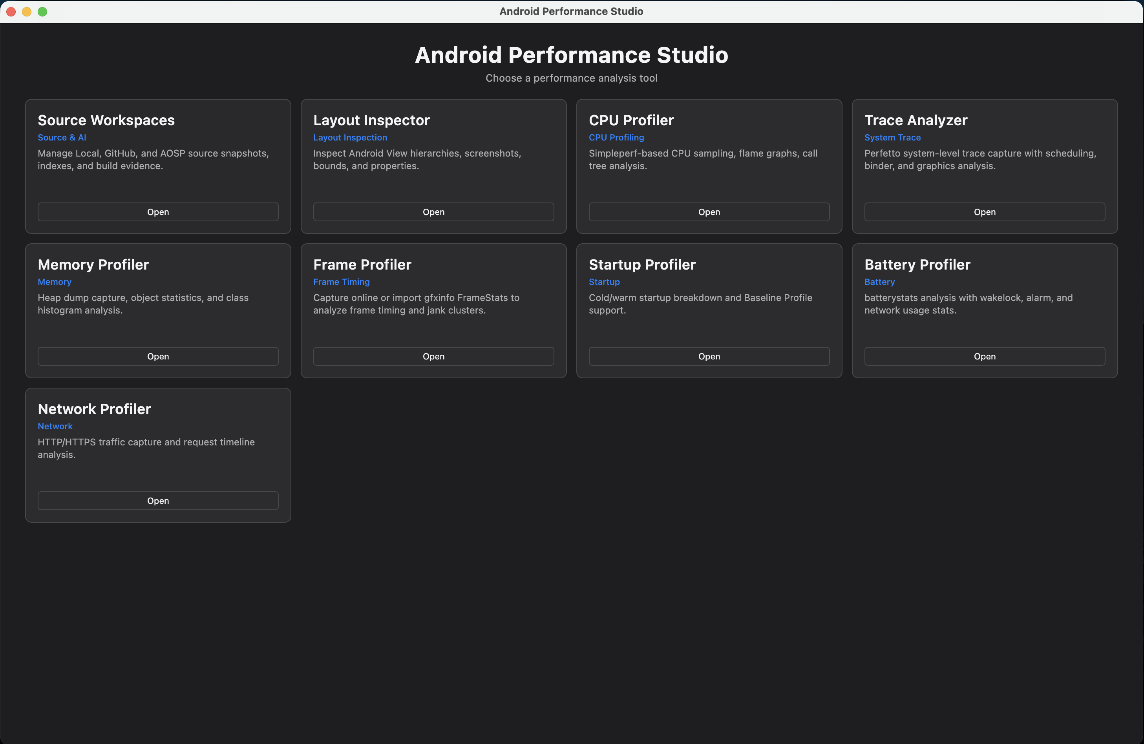Click the CPU Profiler card title
The image size is (1144, 744).
point(631,120)
